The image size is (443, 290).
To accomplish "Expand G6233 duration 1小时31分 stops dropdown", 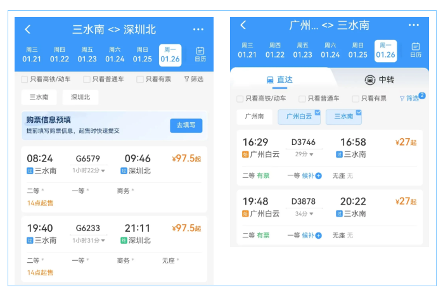I will 89,241.
